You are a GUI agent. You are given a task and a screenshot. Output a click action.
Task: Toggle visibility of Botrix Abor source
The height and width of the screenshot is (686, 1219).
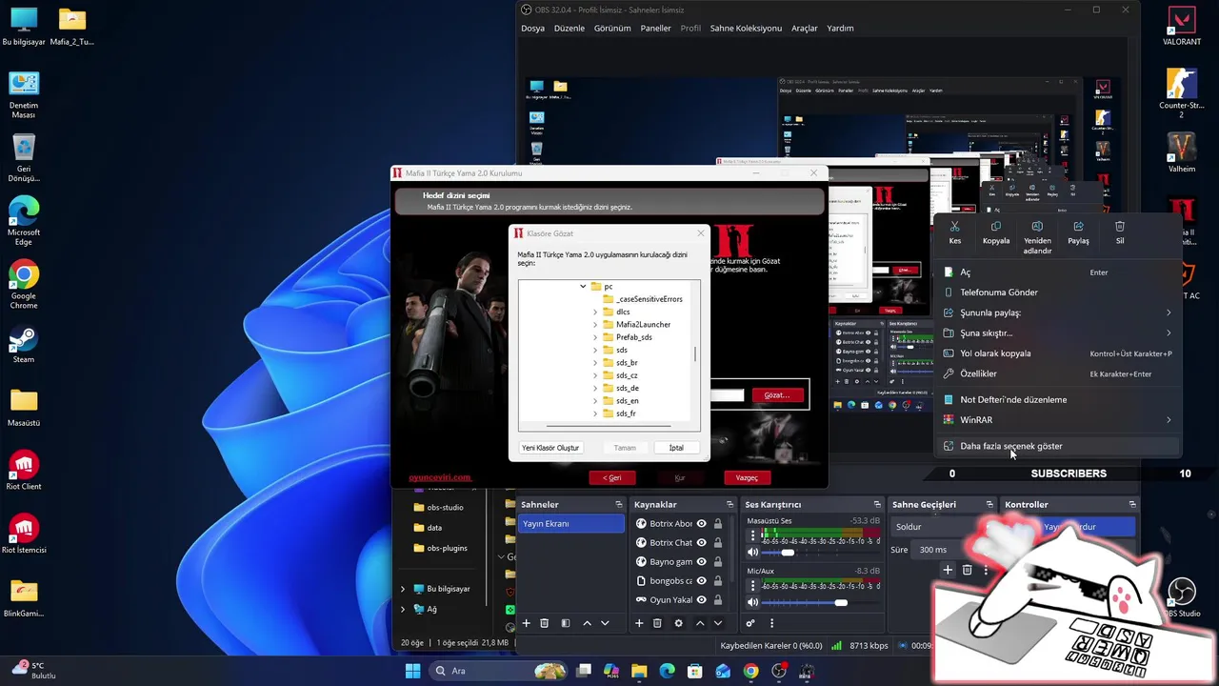[702, 523]
